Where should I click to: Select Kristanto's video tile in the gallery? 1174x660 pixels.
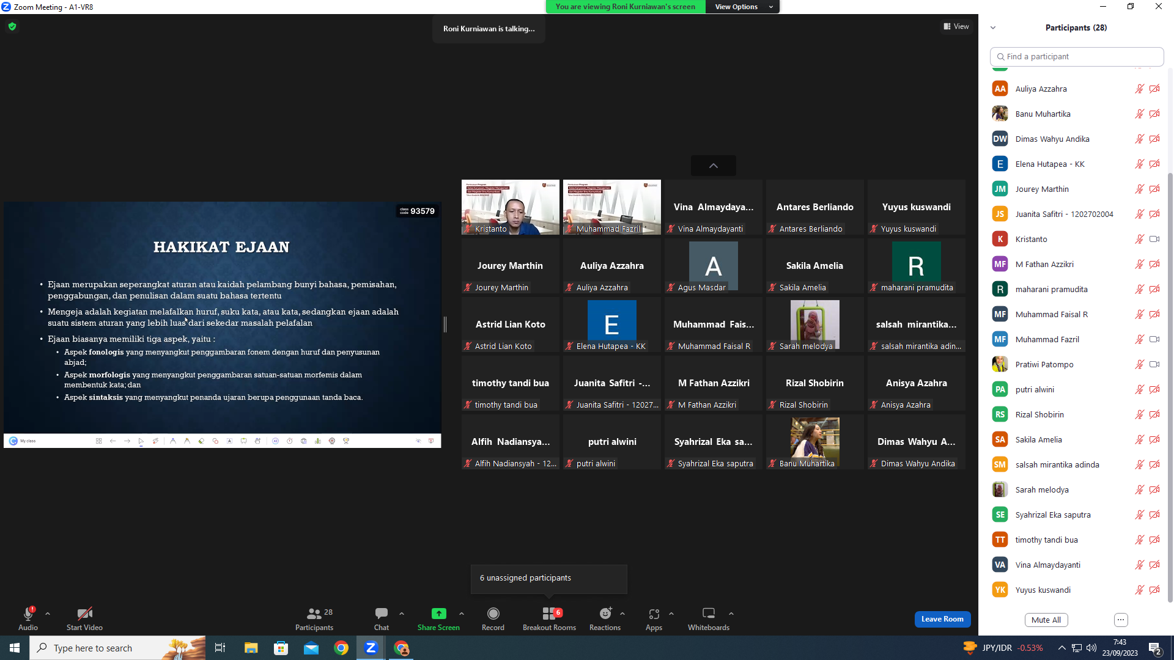[x=511, y=207]
